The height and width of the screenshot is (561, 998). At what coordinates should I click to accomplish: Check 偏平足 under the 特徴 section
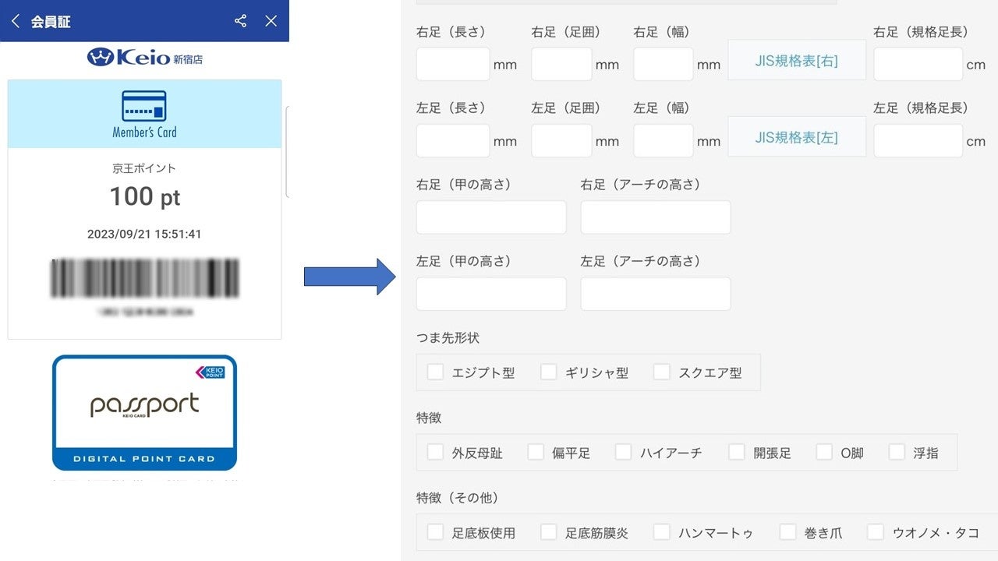point(536,452)
